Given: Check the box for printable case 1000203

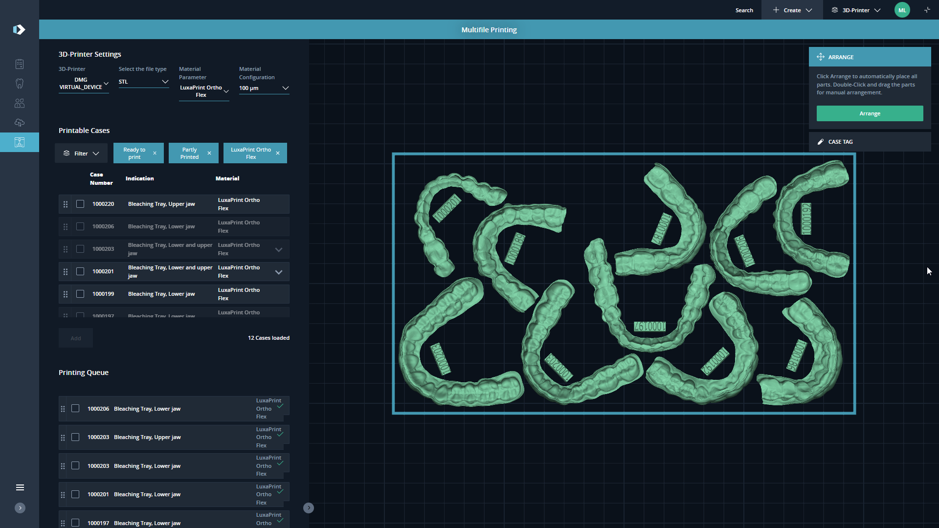Looking at the screenshot, I should tap(80, 249).
